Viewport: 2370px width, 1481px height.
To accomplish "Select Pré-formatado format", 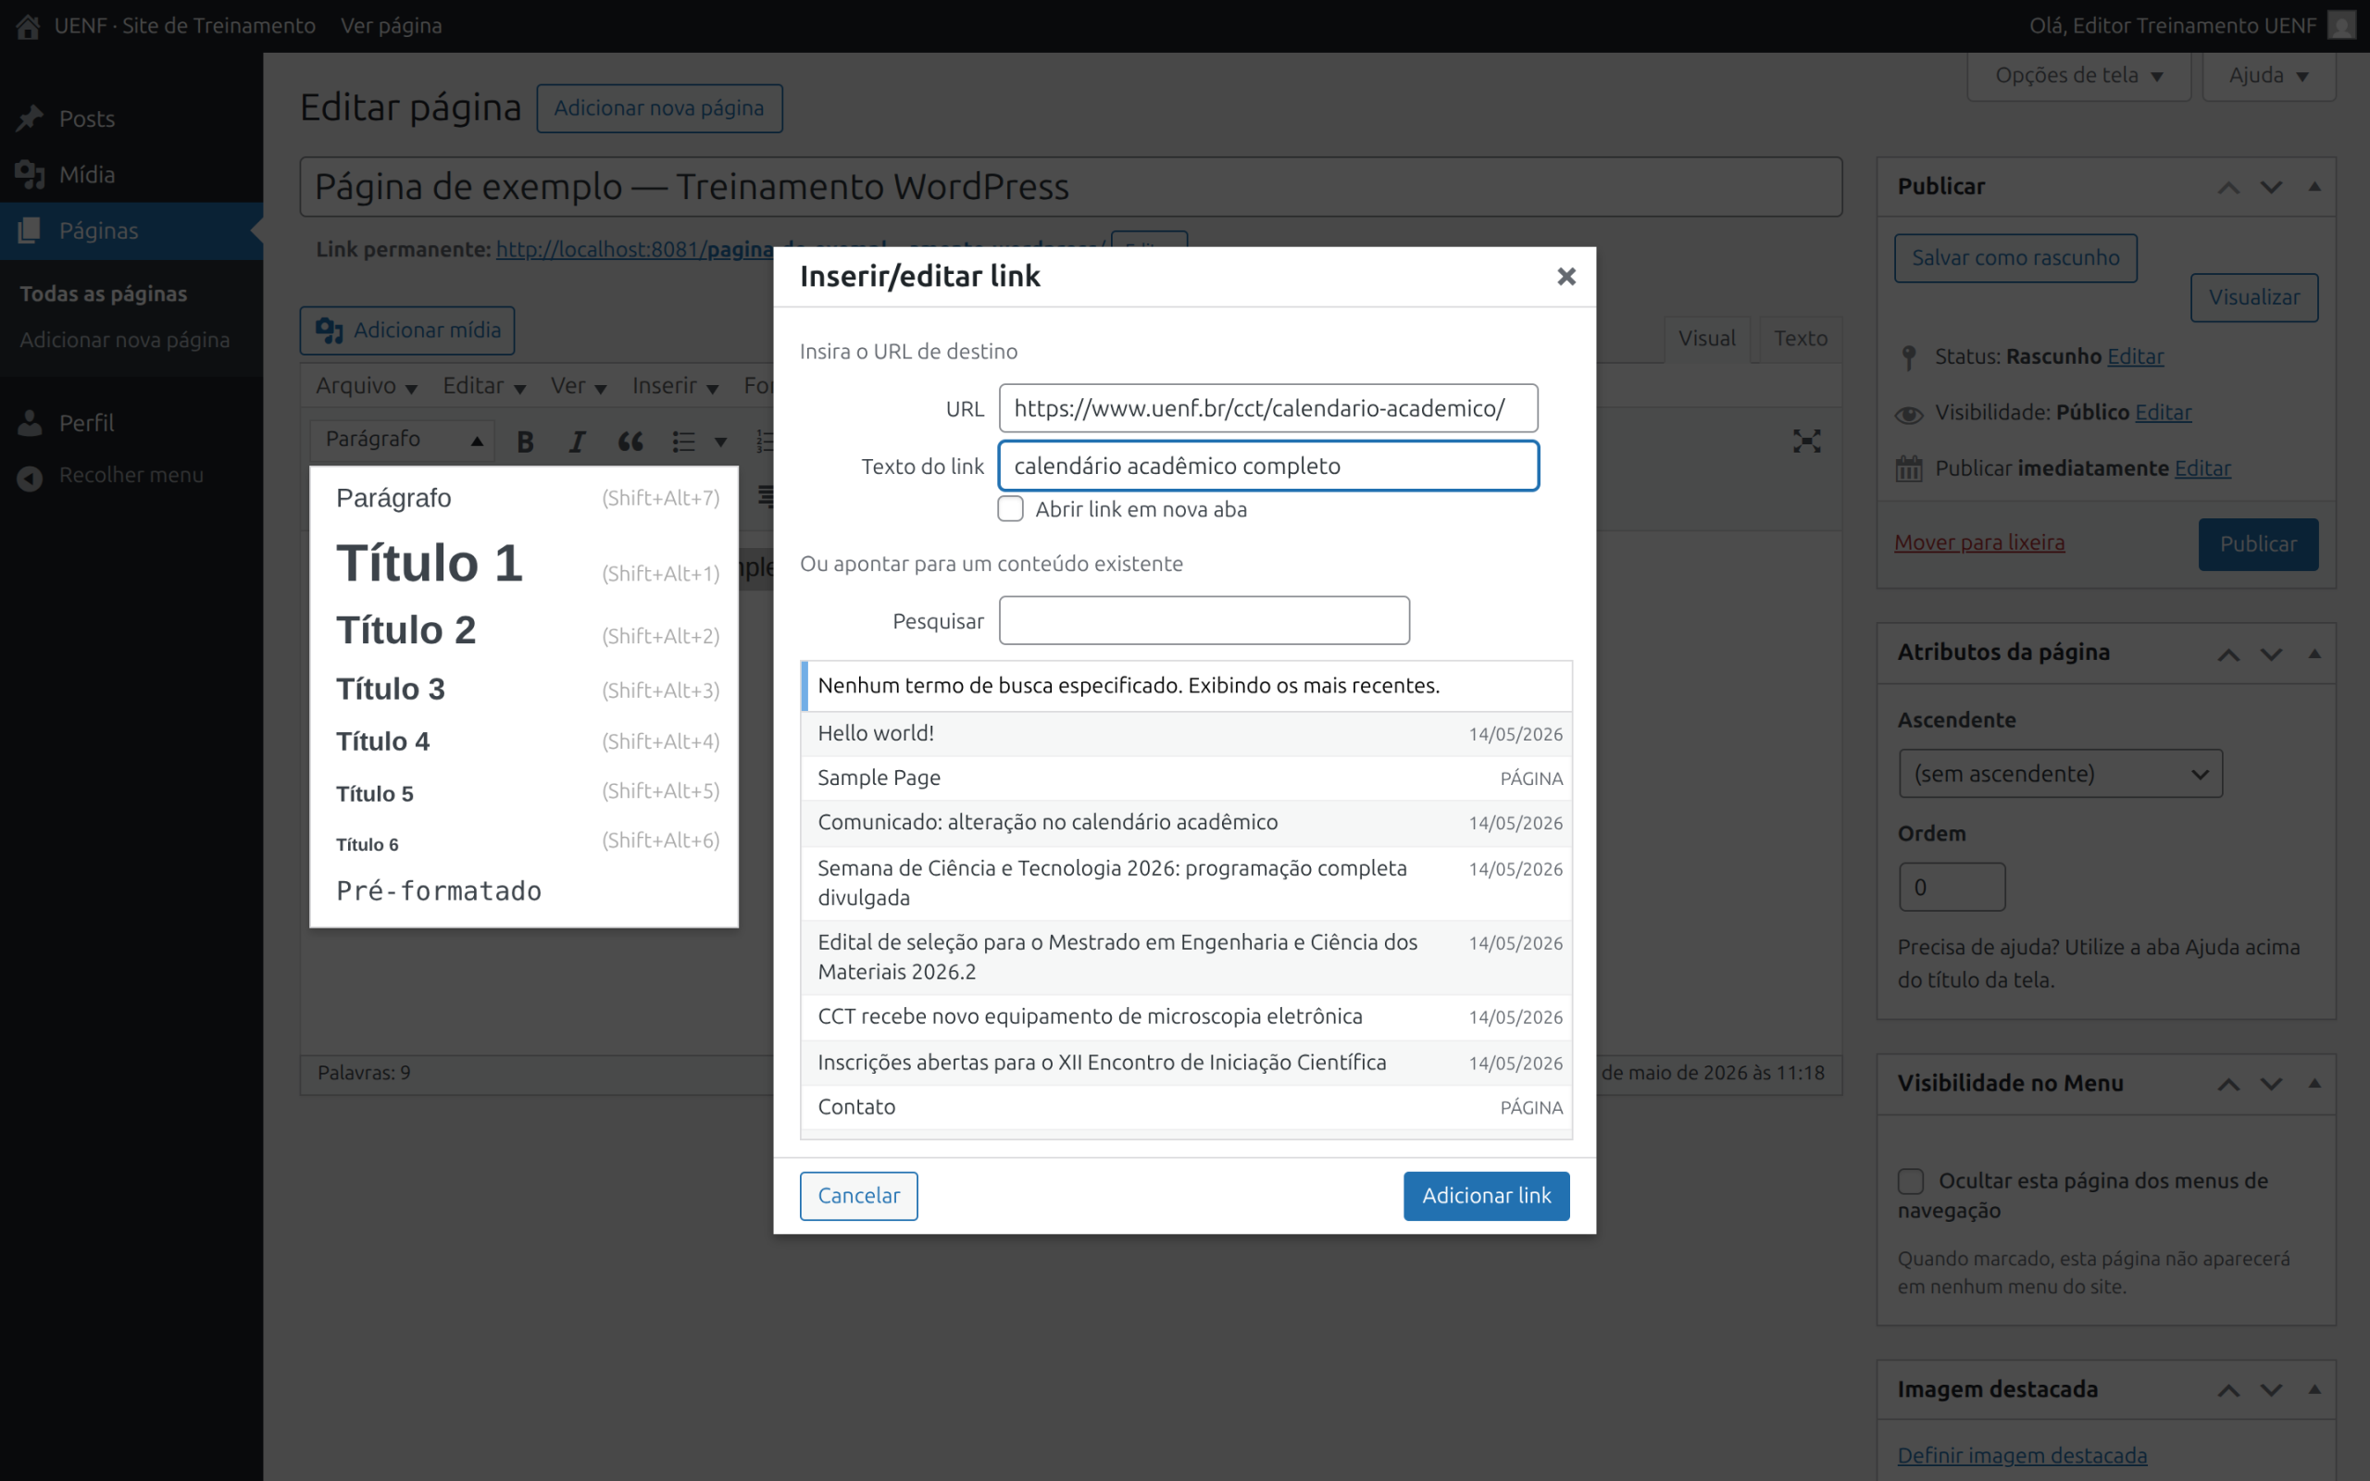I will (x=524, y=891).
